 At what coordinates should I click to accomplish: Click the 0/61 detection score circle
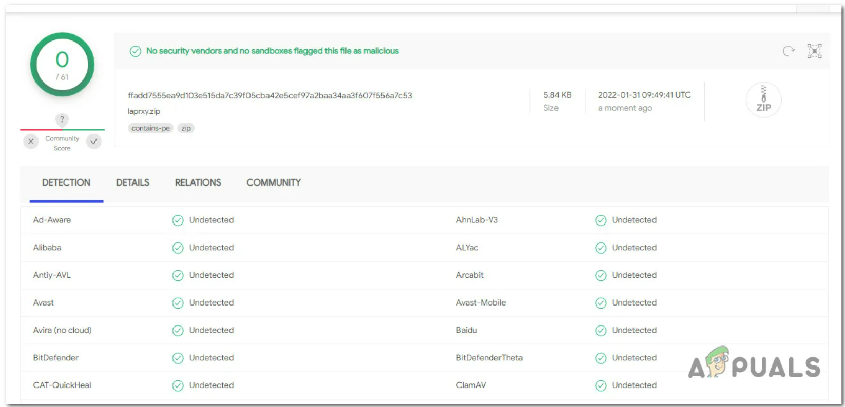[x=62, y=65]
